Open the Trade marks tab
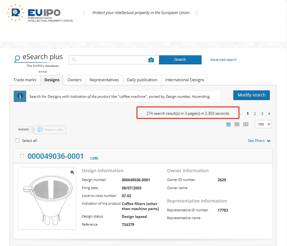 tap(25, 80)
